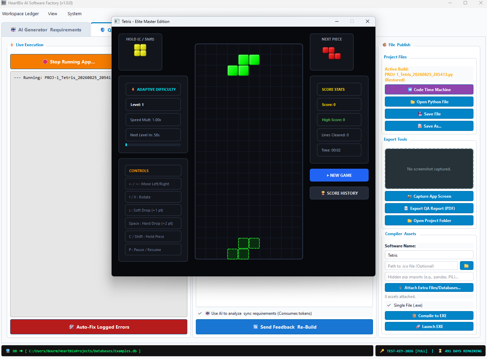Click the yellow hold piece in Tetris

tap(140, 50)
